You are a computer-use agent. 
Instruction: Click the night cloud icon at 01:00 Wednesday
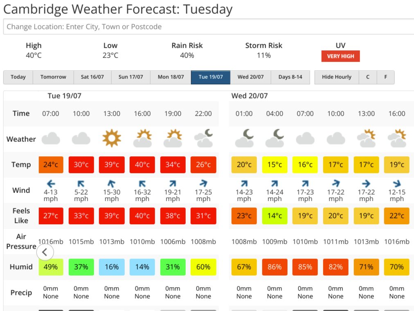(244, 138)
